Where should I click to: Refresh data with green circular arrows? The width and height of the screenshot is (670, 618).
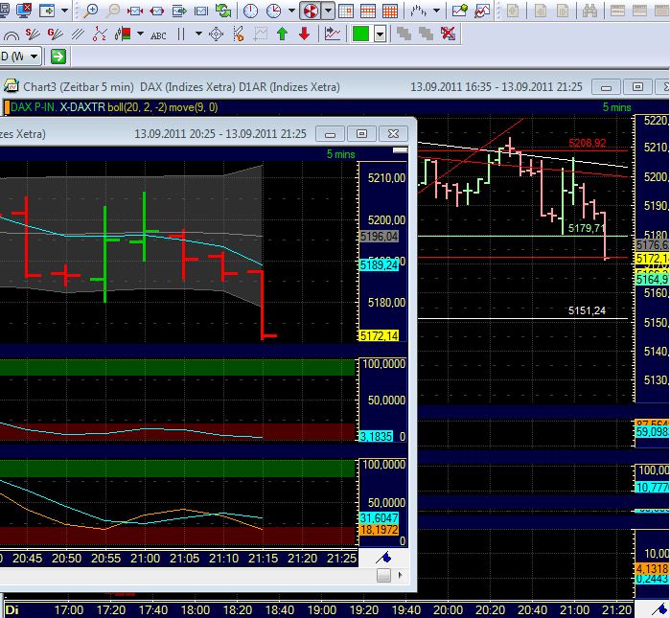(x=223, y=11)
